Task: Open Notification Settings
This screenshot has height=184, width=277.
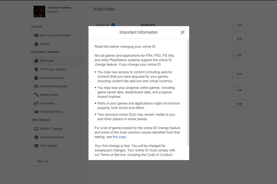Action: coord(52,137)
